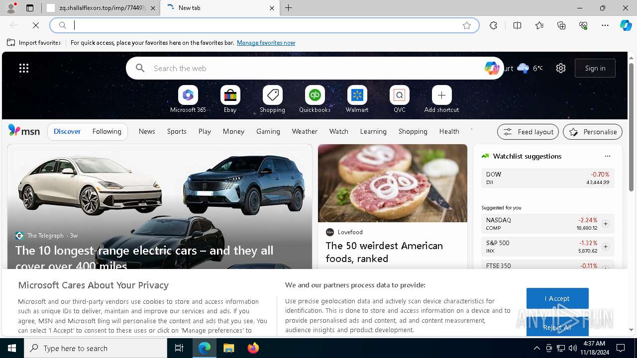Click Import favorites
Image resolution: width=637 pixels, height=358 pixels.
click(x=34, y=43)
